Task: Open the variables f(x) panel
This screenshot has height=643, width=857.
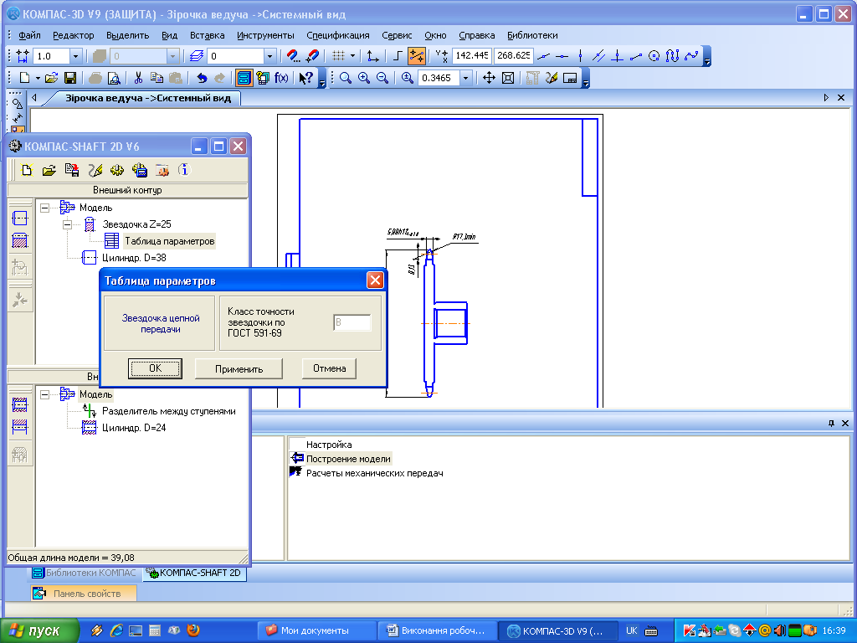Action: pos(281,78)
